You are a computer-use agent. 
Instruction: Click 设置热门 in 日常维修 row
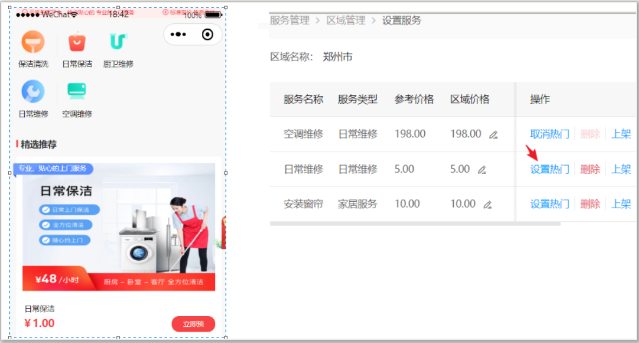549,169
